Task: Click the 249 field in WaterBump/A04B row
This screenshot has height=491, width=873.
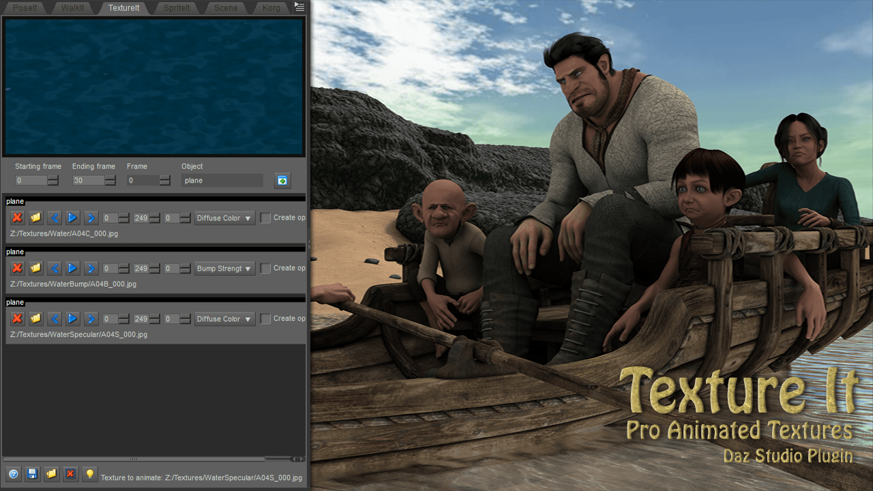Action: [141, 269]
